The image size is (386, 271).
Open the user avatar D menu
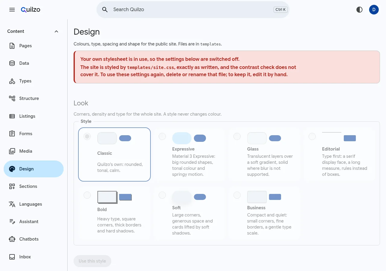click(x=374, y=10)
